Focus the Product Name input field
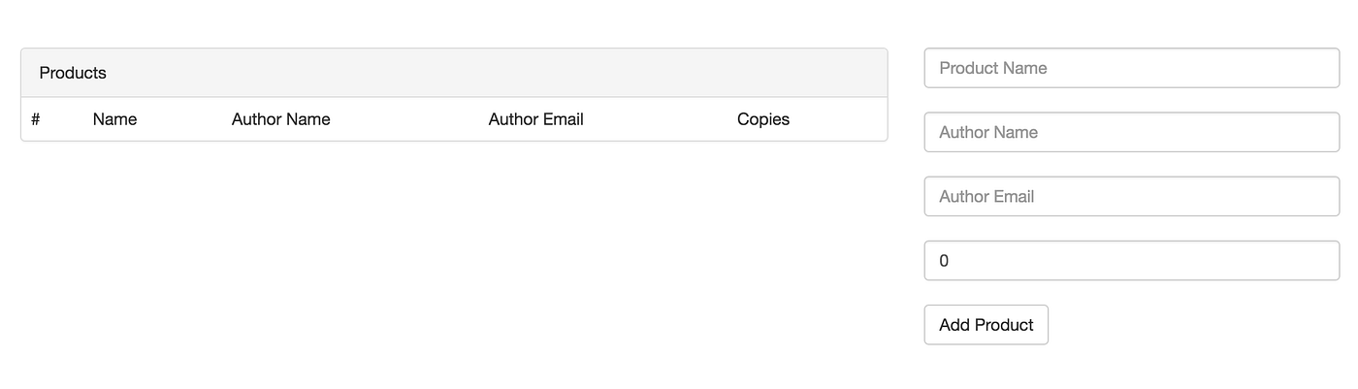1358x389 pixels. pyautogui.click(x=1132, y=68)
